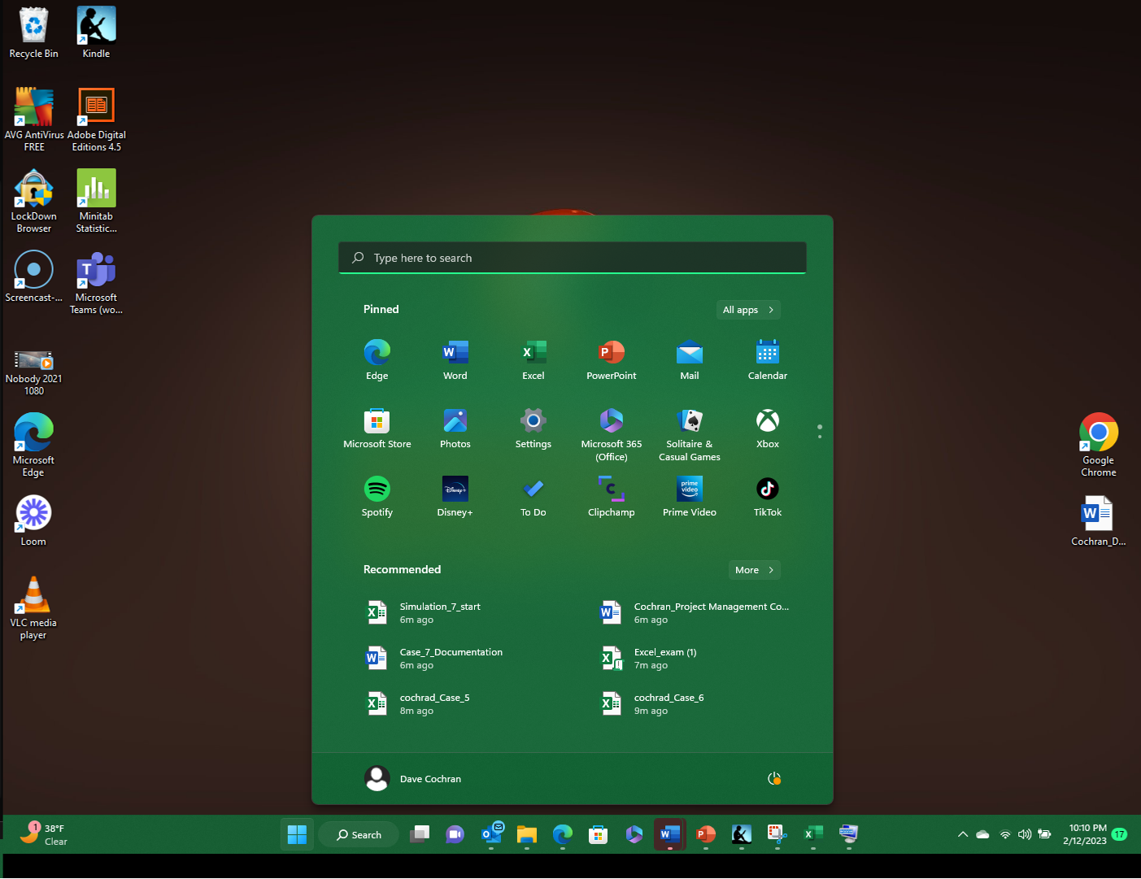
Task: Select the Loom desktop icon
Action: (x=33, y=520)
